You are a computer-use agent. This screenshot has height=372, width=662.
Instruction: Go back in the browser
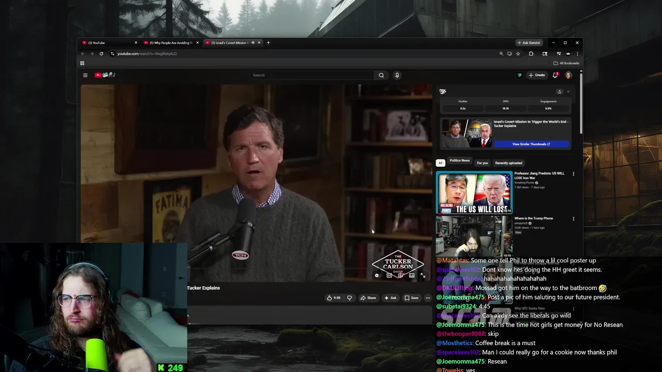point(83,54)
